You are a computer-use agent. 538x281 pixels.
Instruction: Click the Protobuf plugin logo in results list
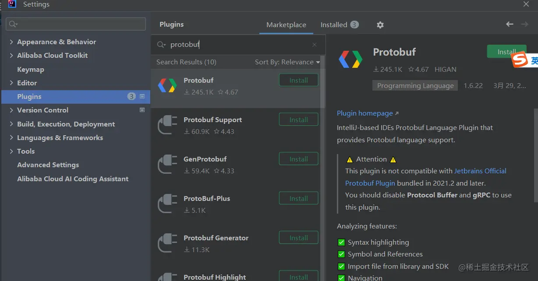click(x=167, y=85)
